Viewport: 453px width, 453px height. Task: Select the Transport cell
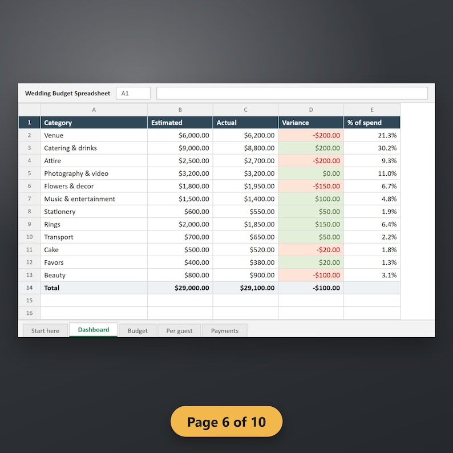point(94,237)
